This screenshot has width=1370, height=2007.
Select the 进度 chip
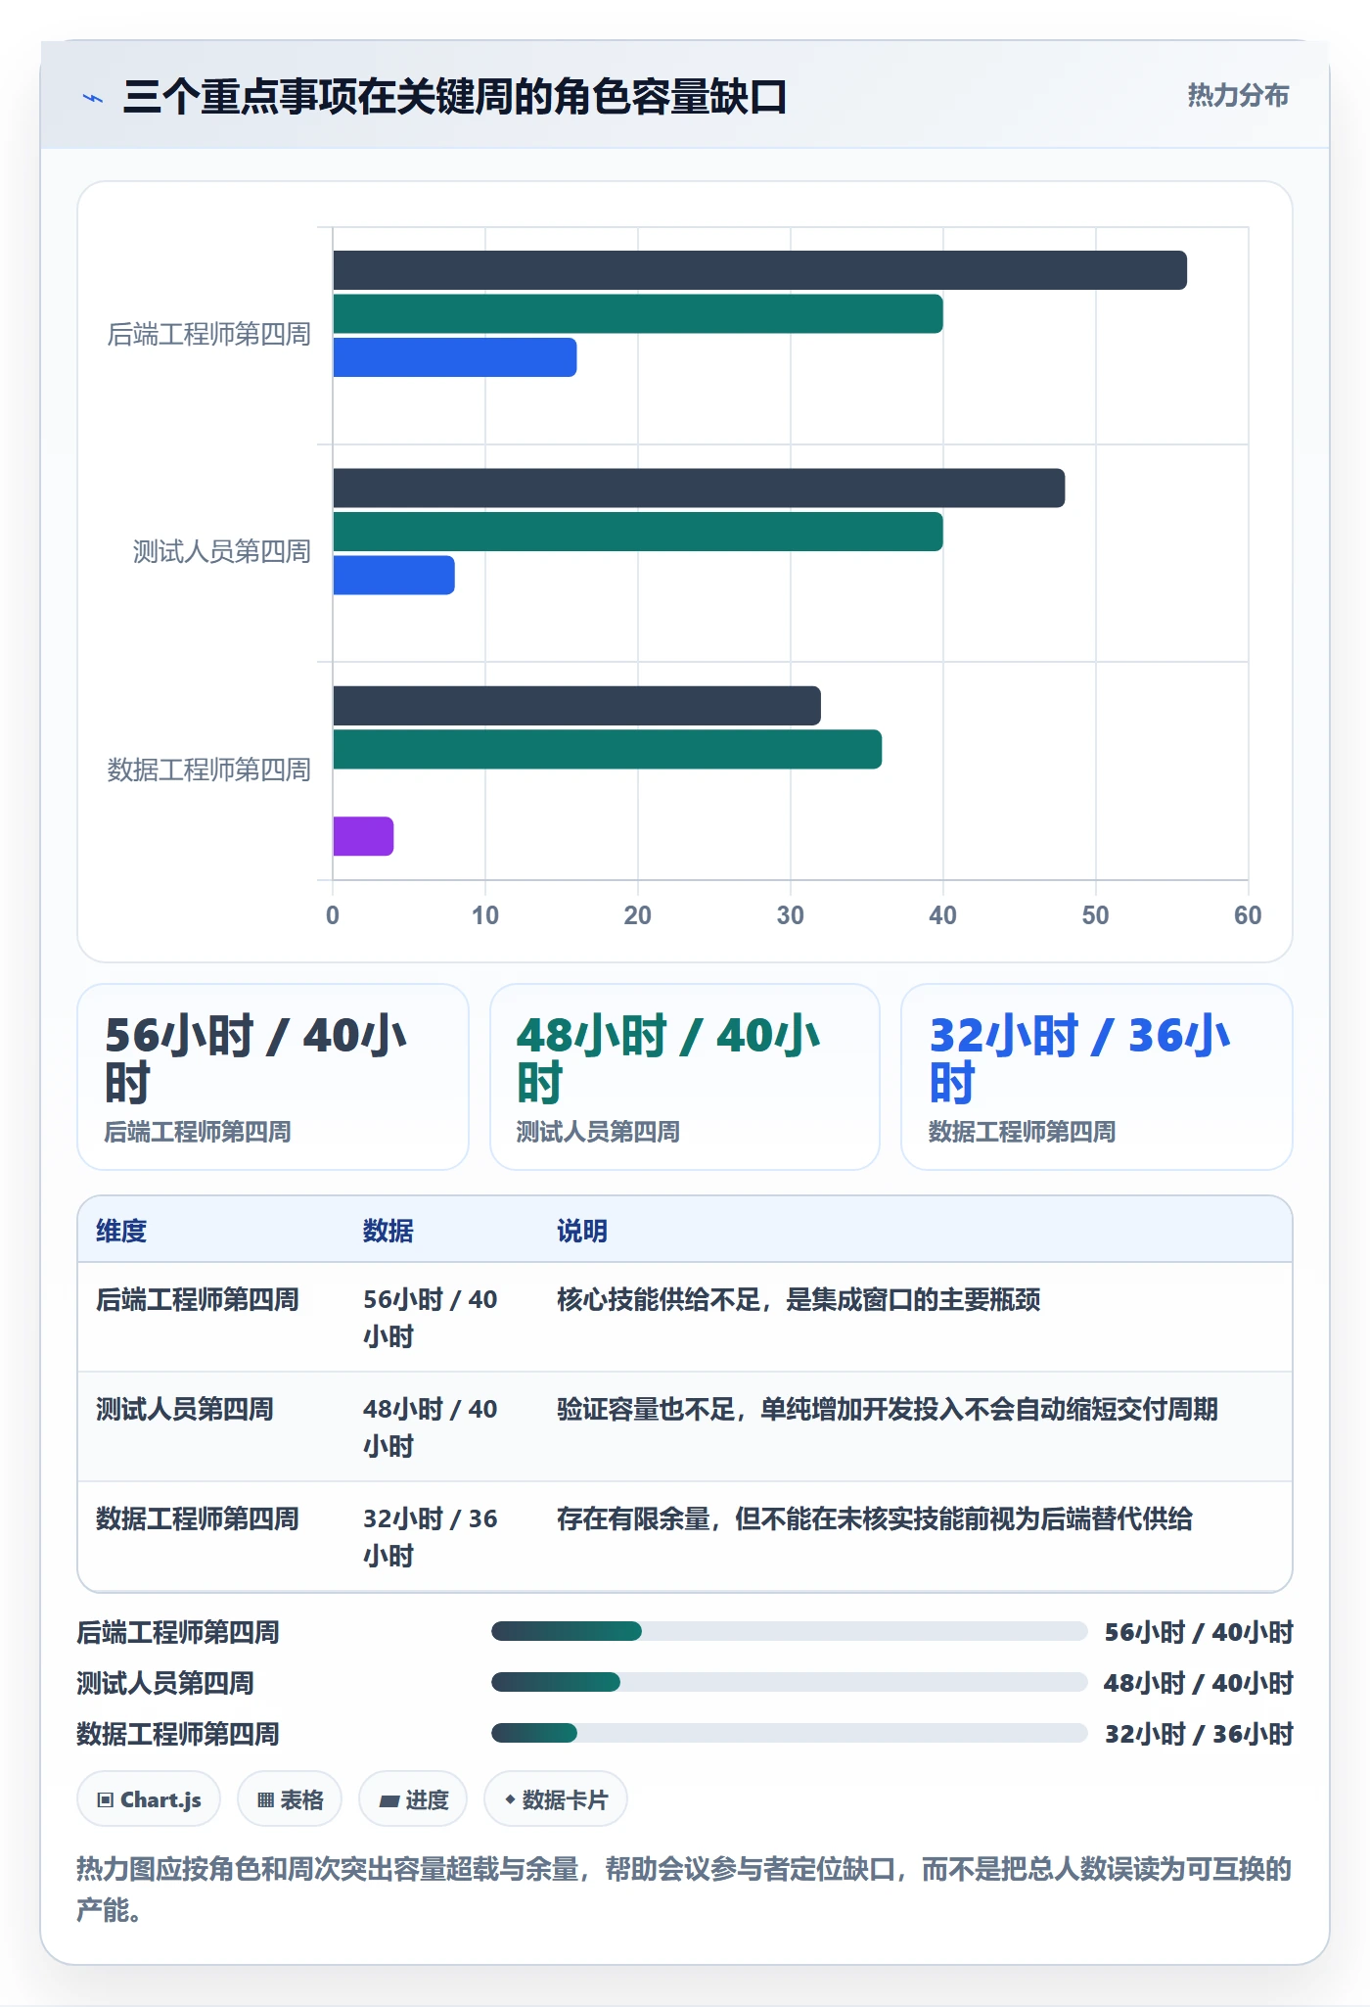pyautogui.click(x=413, y=1799)
